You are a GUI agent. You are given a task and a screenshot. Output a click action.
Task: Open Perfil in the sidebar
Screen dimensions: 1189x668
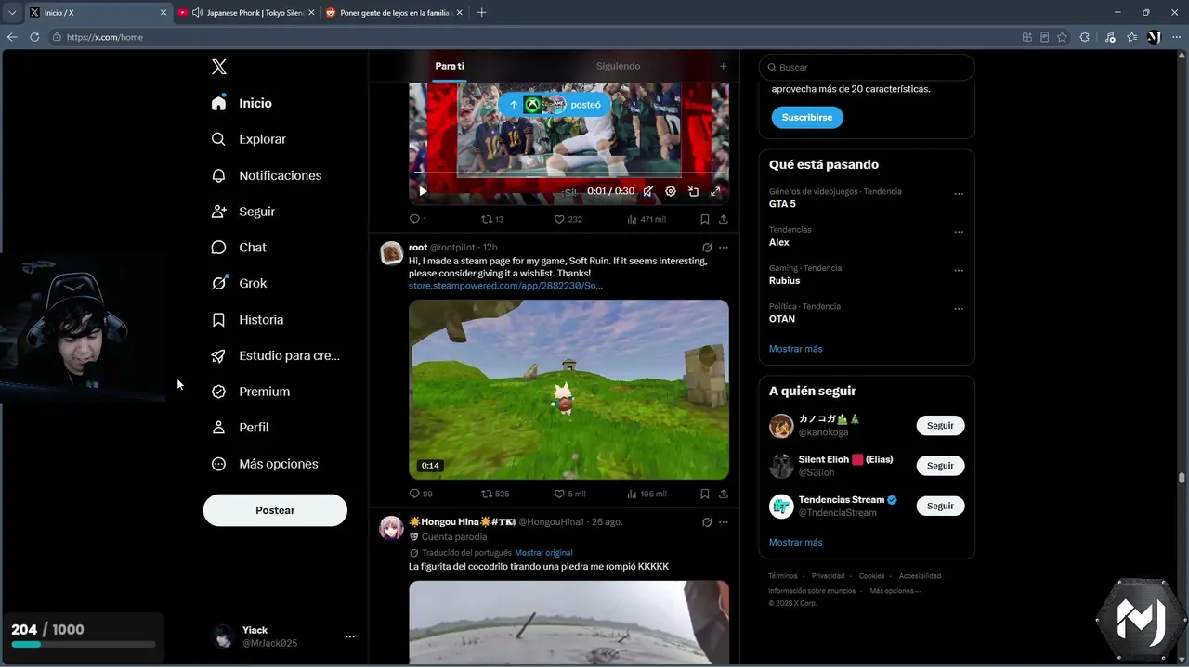240,428
